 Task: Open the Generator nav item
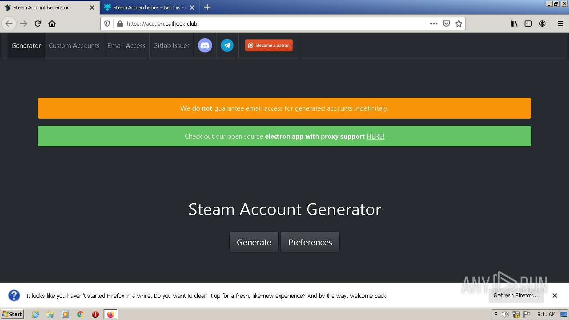(x=26, y=45)
